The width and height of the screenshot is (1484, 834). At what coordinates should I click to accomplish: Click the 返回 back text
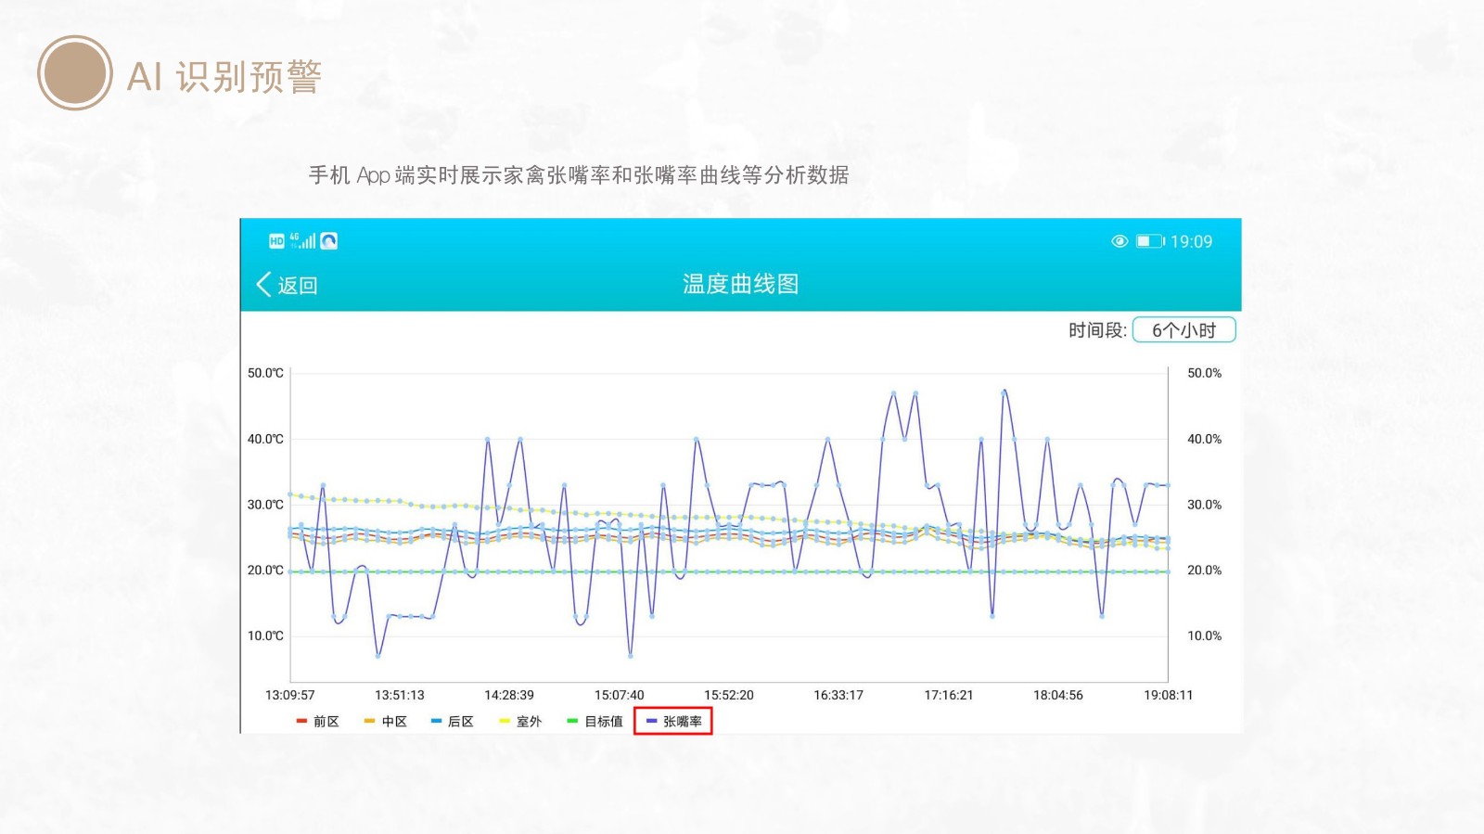298,286
